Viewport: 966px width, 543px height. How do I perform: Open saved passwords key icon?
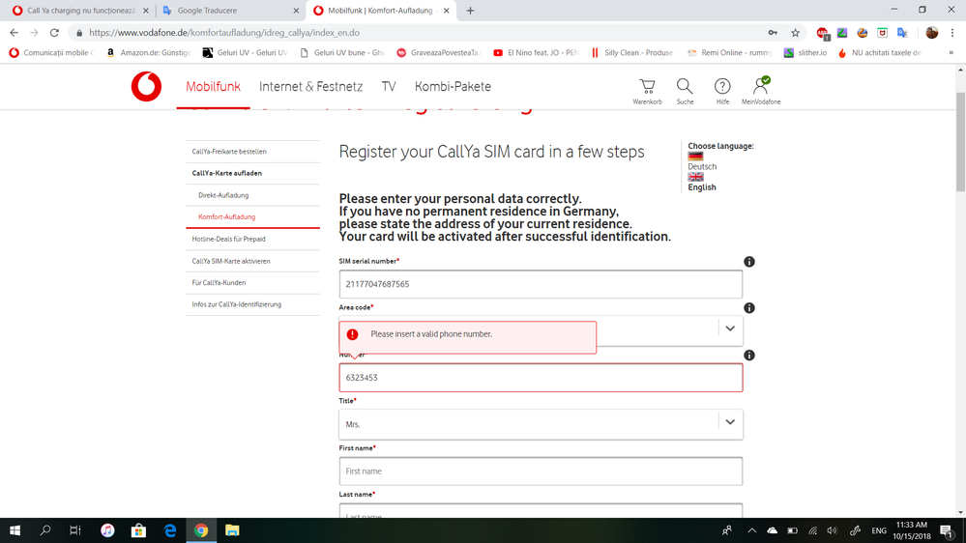773,33
